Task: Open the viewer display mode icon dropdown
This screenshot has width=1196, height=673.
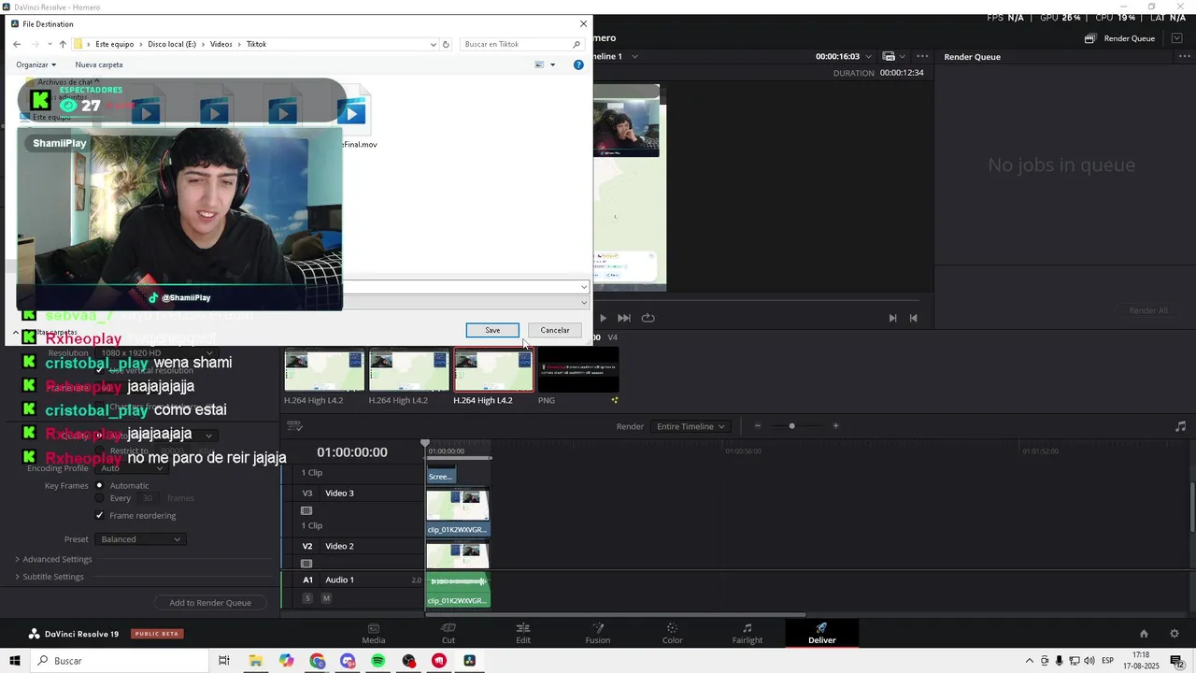Action: 892,56
